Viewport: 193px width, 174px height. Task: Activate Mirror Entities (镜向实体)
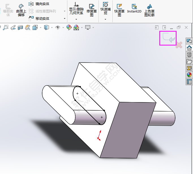[x=39, y=4]
